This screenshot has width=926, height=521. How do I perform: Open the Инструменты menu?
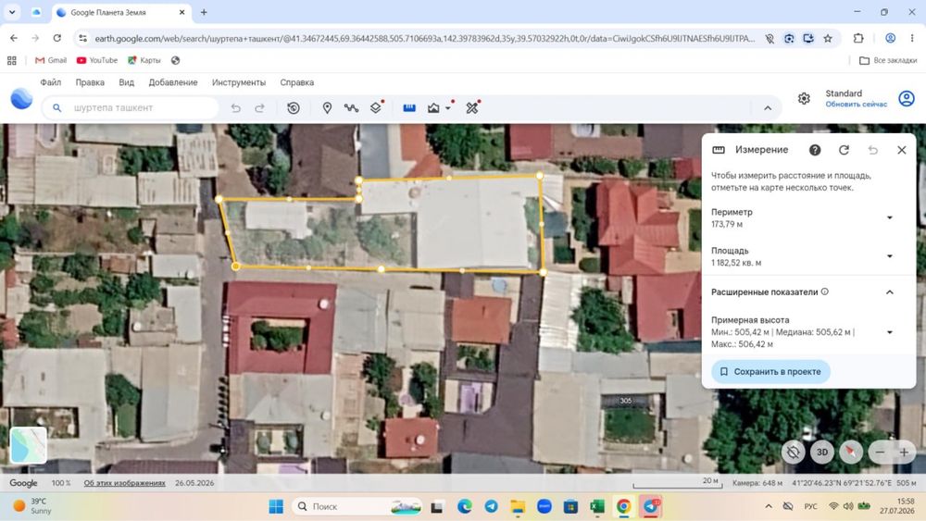(239, 82)
